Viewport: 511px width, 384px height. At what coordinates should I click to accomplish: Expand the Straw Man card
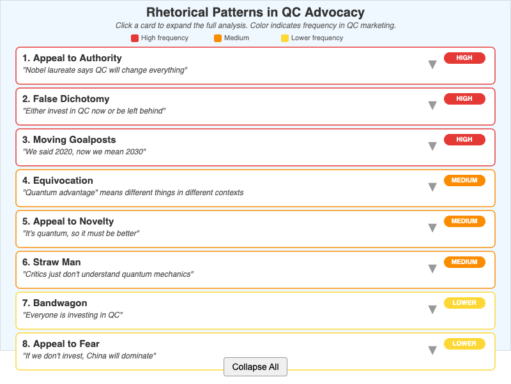tap(432, 268)
